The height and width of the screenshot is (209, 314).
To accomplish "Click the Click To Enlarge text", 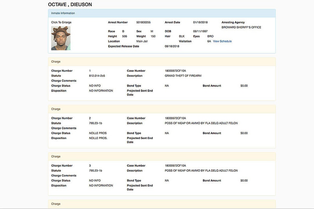I will click(x=61, y=22).
